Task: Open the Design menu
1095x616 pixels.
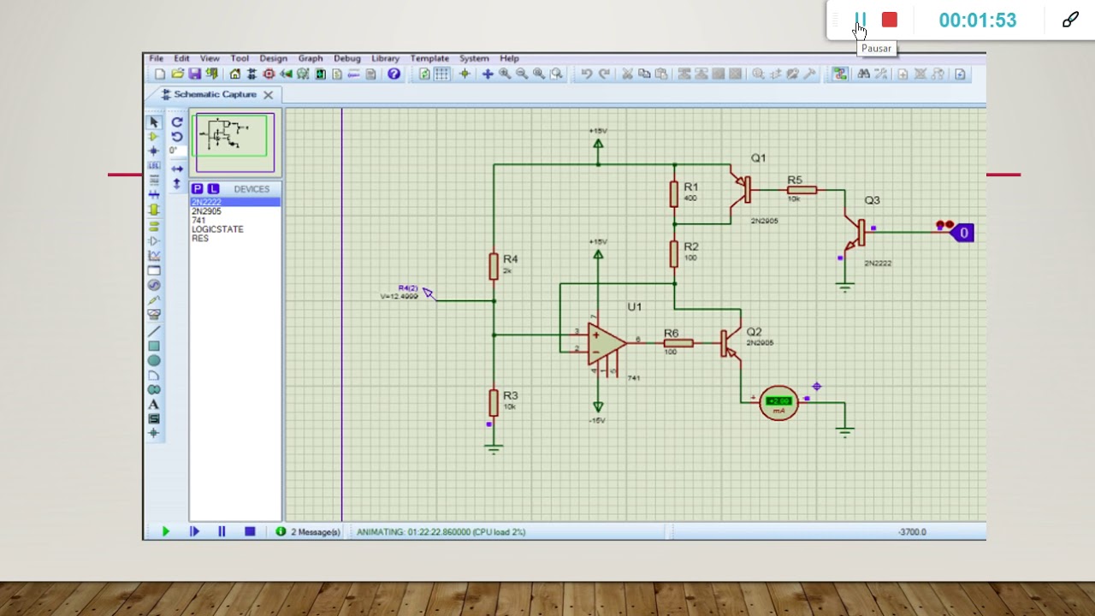Action: point(274,58)
